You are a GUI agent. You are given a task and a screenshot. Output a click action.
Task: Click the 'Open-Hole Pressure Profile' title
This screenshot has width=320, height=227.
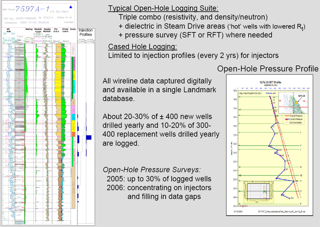(268, 69)
